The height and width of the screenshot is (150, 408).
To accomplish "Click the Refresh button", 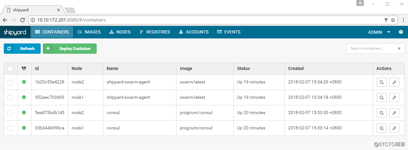I will (22, 48).
